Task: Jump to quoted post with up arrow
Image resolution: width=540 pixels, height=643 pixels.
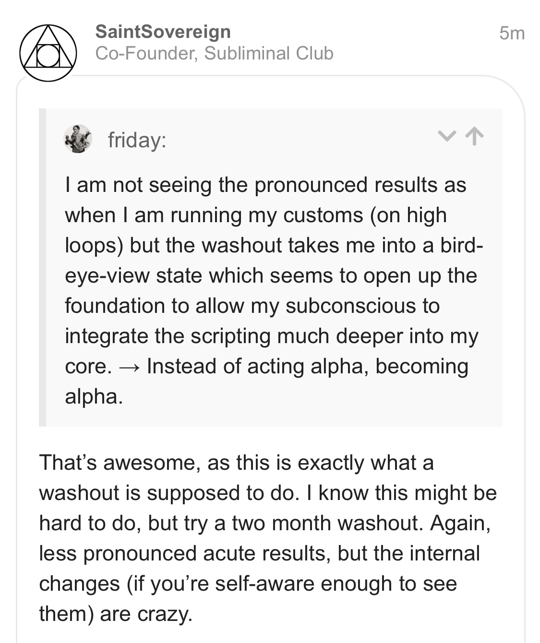Action: 475,137
